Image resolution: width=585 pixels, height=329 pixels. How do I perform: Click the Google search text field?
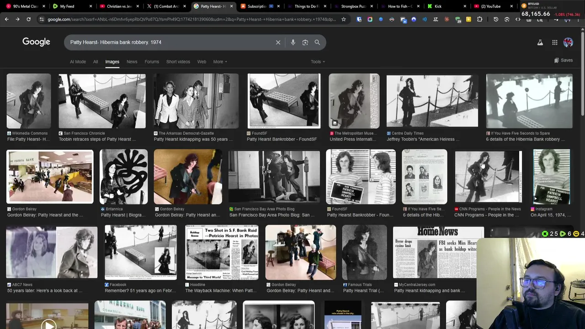coord(169,42)
